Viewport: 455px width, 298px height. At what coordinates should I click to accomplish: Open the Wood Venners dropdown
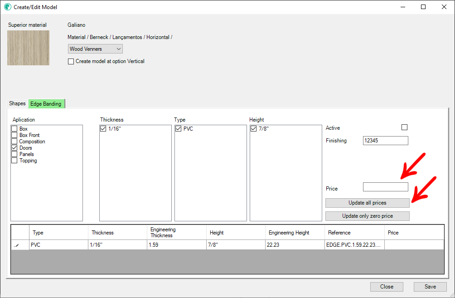click(95, 49)
